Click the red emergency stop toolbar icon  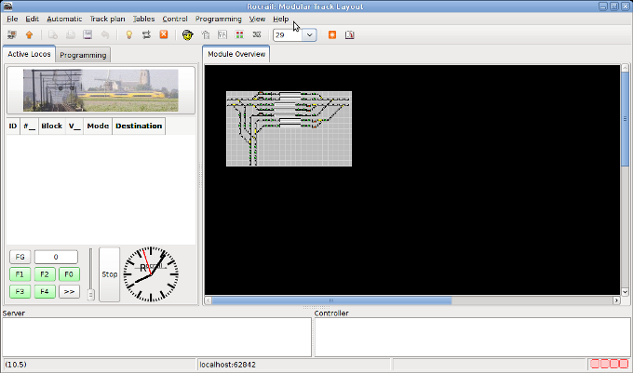click(164, 34)
